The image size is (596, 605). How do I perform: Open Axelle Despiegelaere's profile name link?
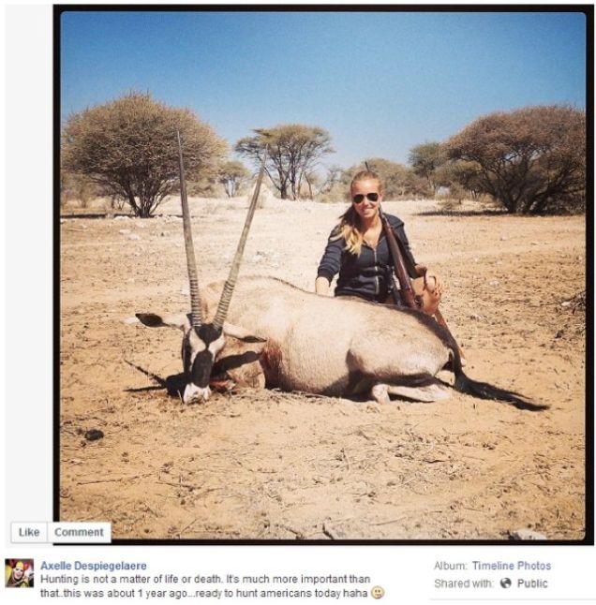94,566
